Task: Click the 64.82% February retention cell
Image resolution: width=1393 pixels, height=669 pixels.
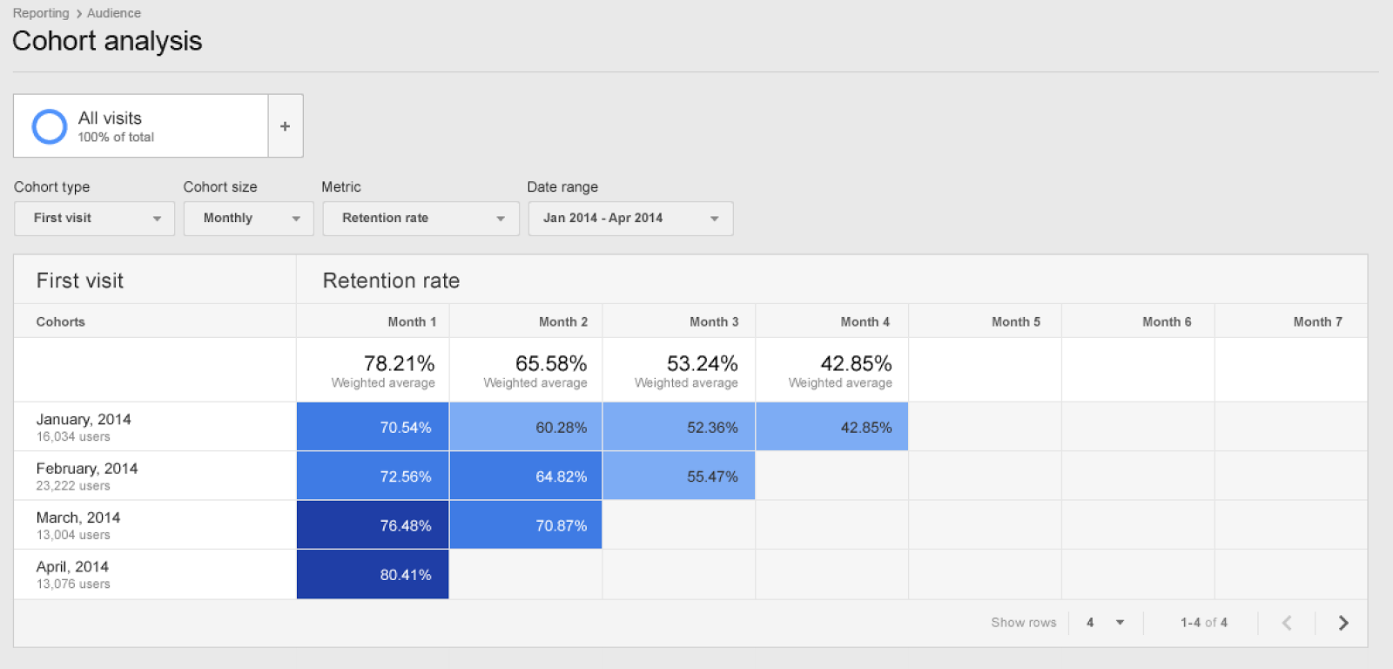Action: coord(526,476)
